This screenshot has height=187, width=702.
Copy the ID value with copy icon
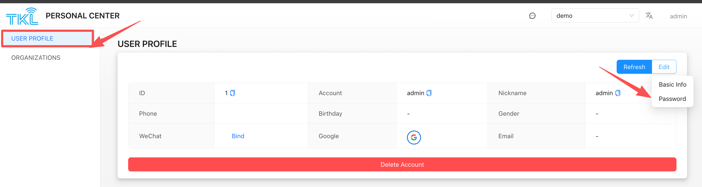click(x=232, y=93)
